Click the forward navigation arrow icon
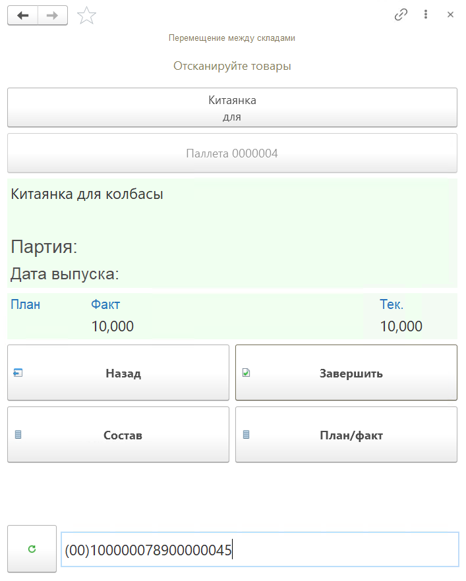 point(52,15)
